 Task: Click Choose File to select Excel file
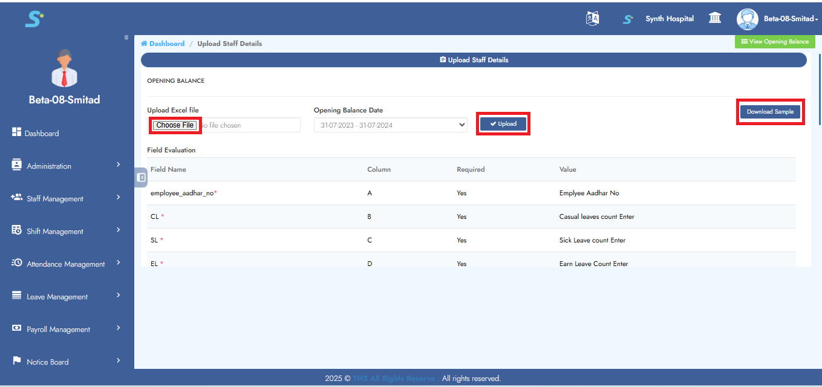pos(175,125)
